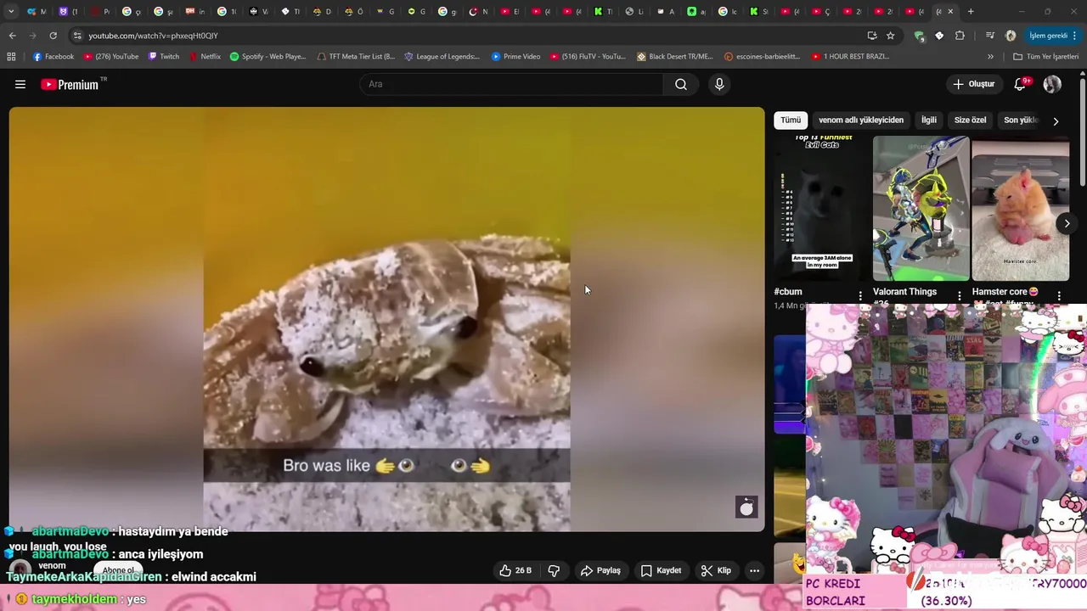This screenshot has height=611, width=1087.
Task: Close the active YouTube tab
Action: (950, 12)
